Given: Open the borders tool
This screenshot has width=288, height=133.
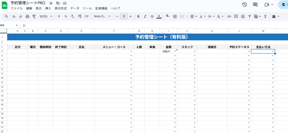Looking at the screenshot, I should [x=175, y=17].
